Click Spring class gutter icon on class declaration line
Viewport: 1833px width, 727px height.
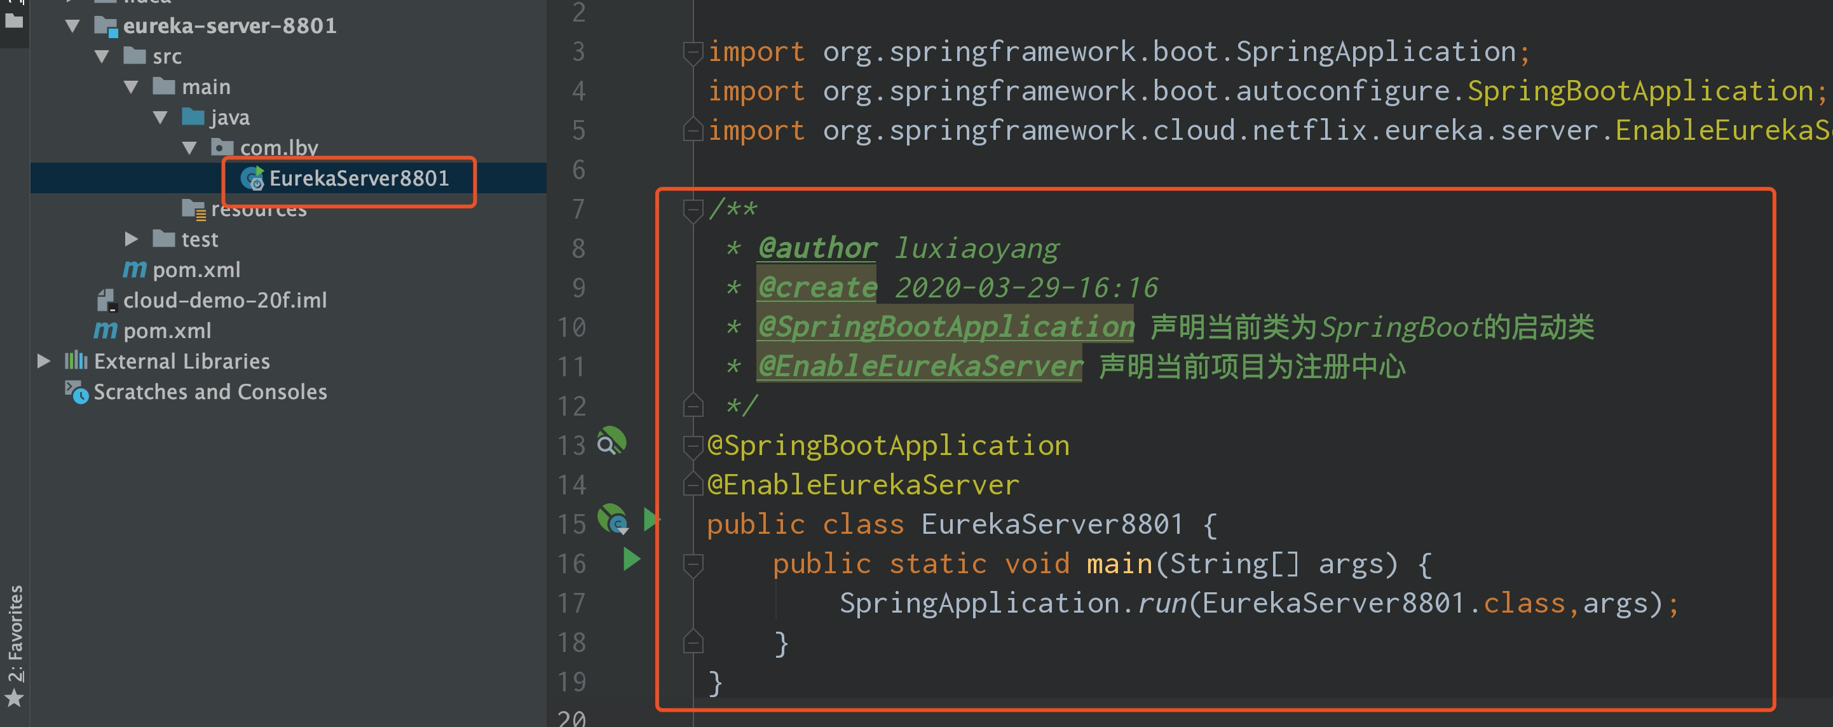click(613, 519)
